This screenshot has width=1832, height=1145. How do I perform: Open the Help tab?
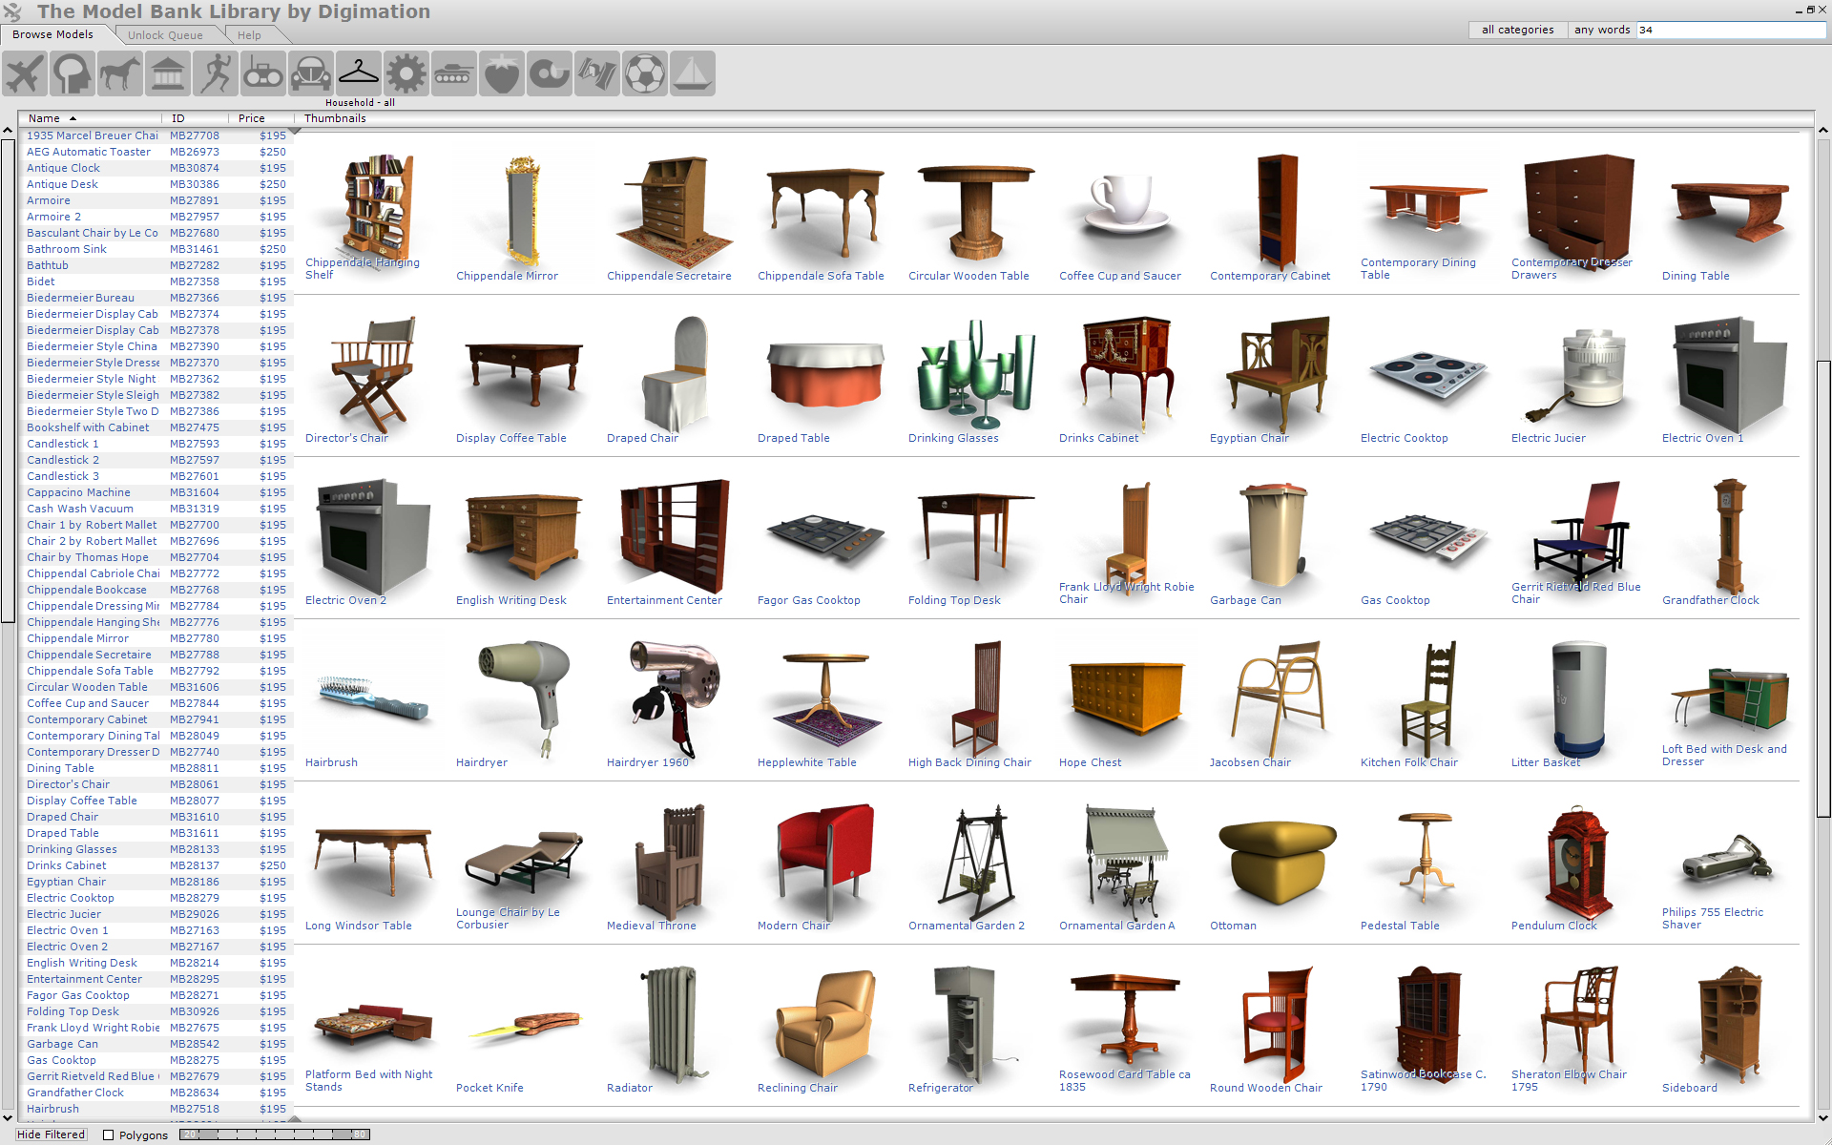[249, 35]
